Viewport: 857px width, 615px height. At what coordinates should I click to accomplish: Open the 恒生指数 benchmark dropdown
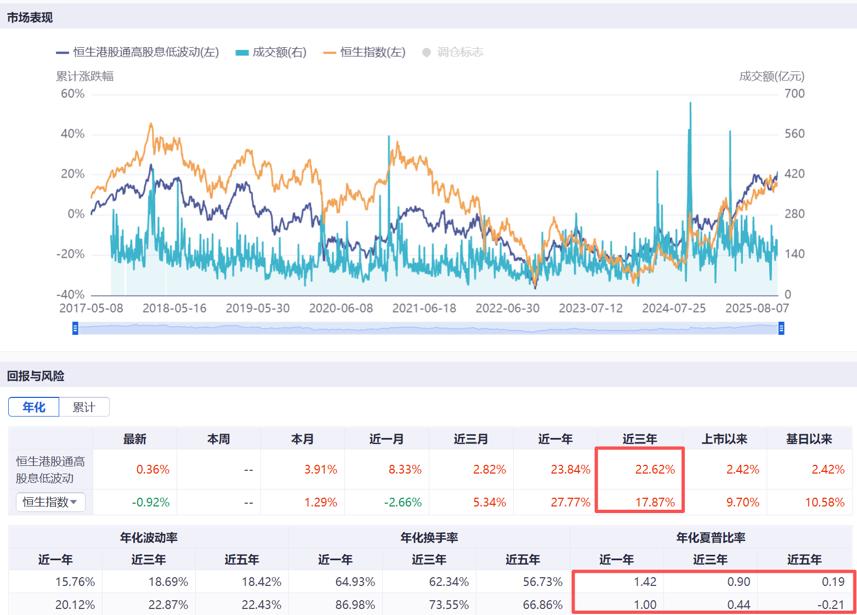point(50,502)
